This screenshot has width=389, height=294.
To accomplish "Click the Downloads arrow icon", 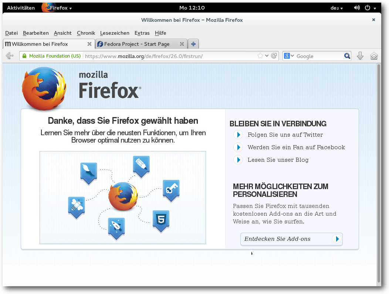I will pyautogui.click(x=360, y=56).
